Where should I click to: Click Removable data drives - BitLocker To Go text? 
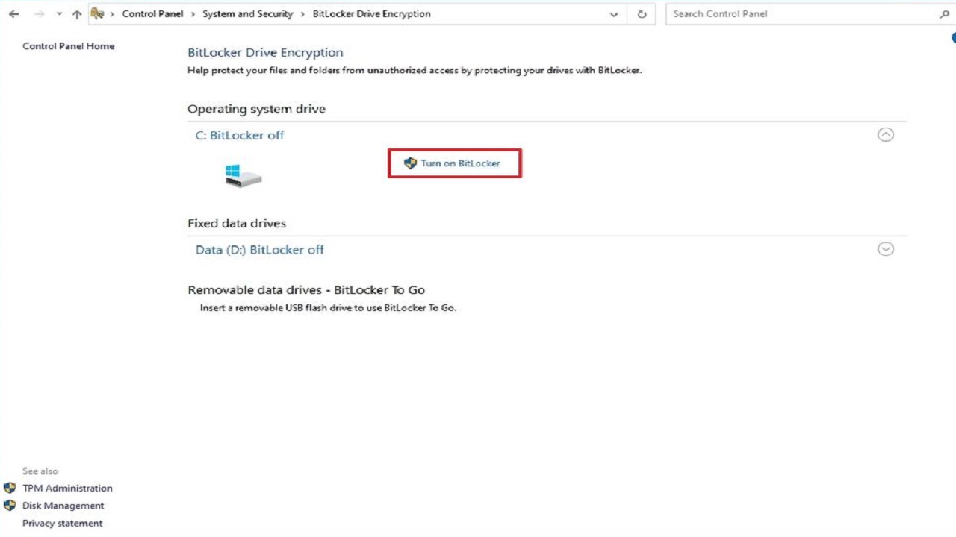[x=306, y=290]
